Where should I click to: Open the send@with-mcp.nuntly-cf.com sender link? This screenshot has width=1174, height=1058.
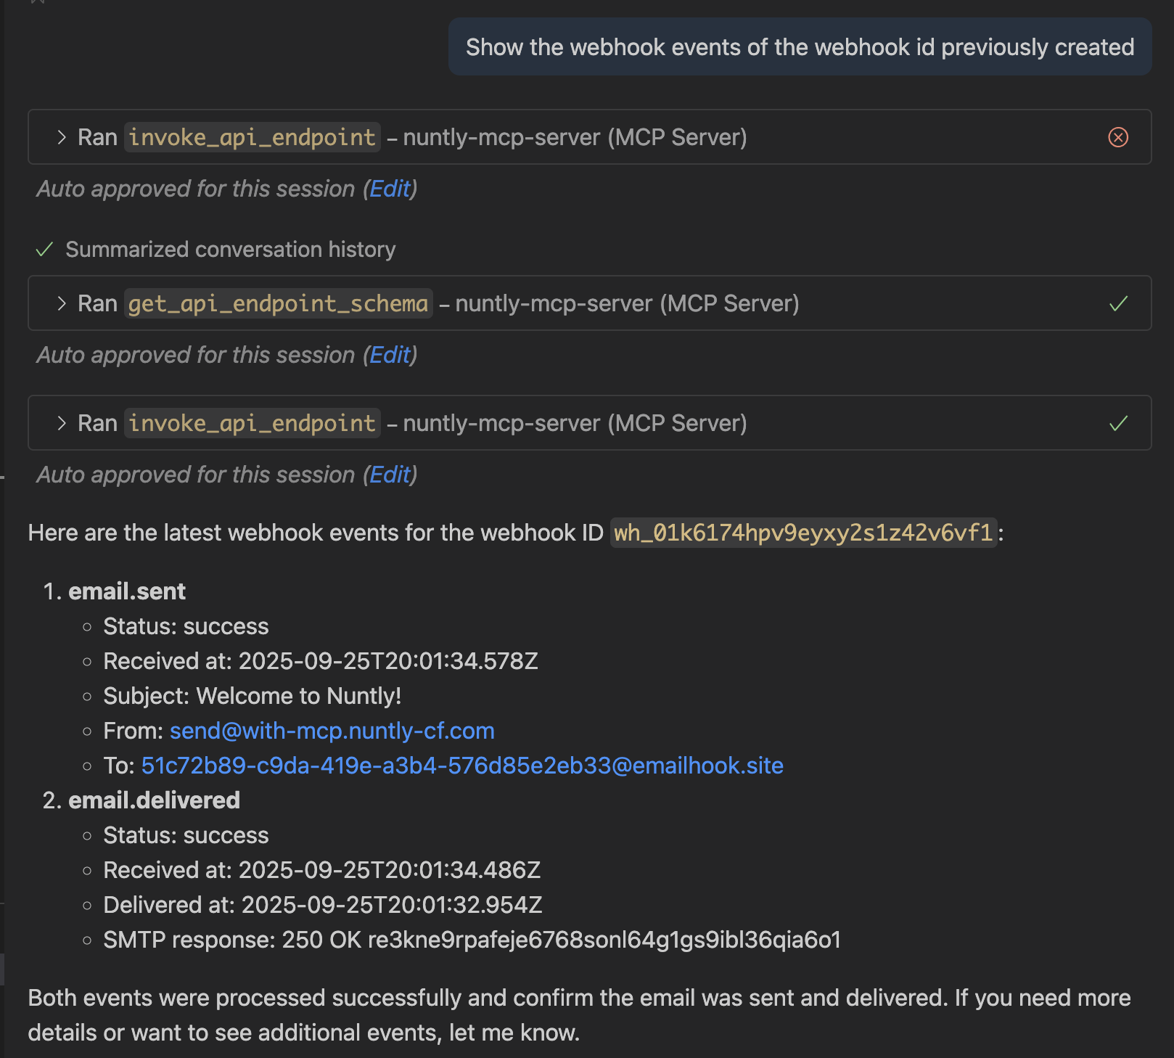coord(332,731)
